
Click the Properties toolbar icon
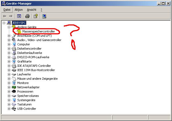click(35, 16)
